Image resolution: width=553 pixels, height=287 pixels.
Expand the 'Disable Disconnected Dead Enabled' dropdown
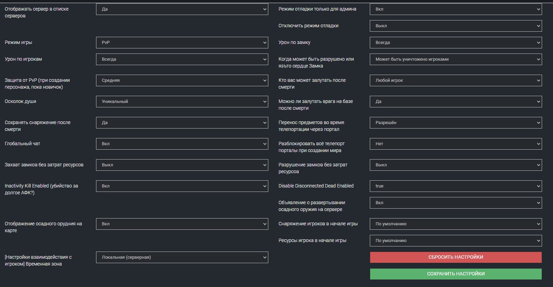pos(456,186)
